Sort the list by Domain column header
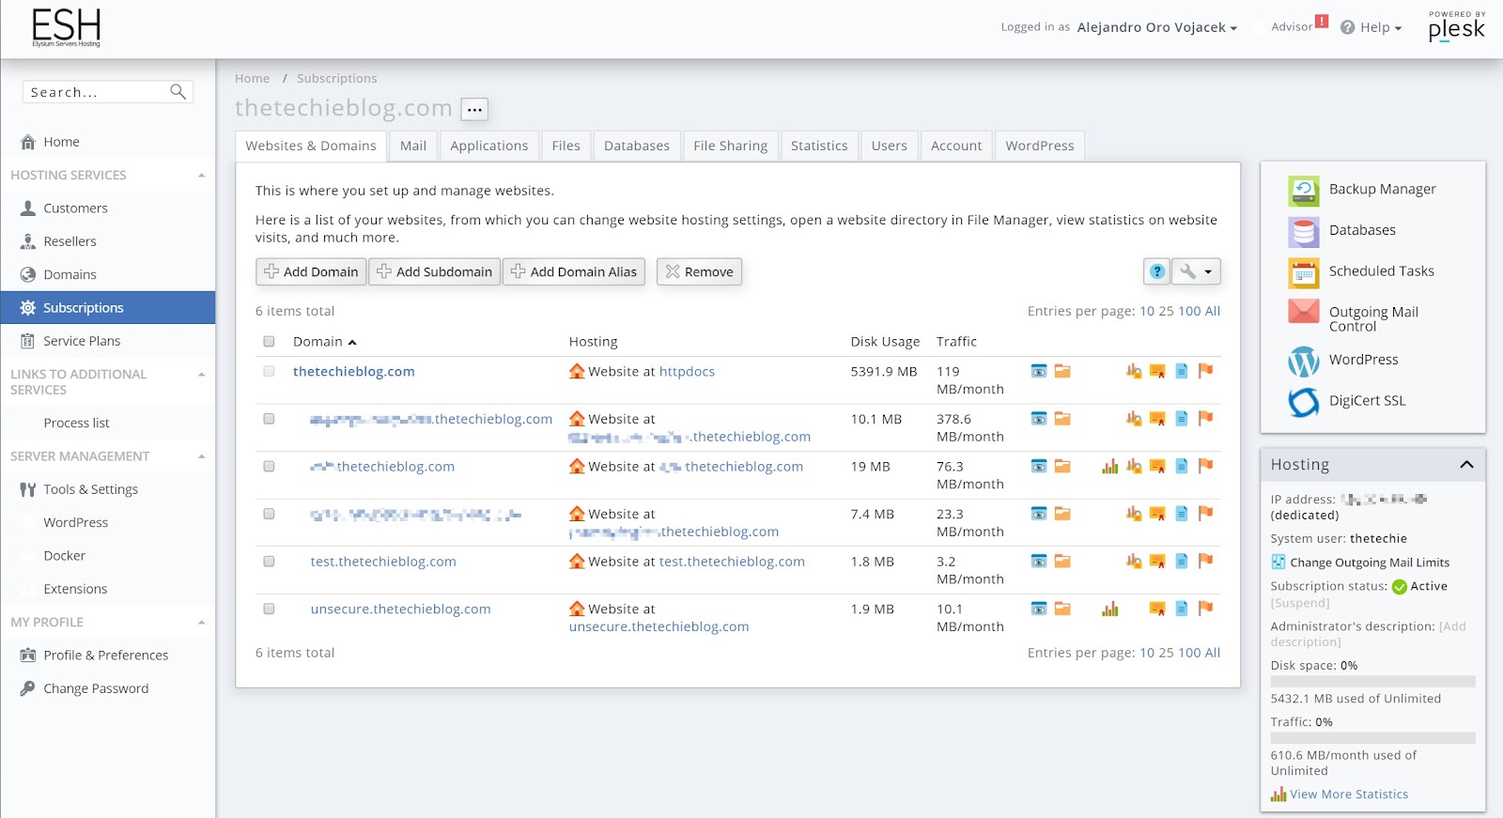The width and height of the screenshot is (1503, 818). tap(324, 342)
